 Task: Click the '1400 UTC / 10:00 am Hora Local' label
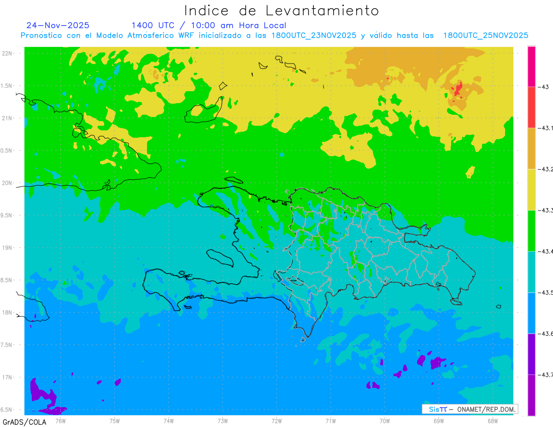209,25
